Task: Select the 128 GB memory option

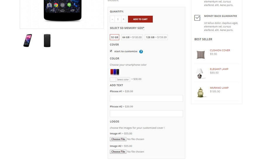Action: tap(156, 37)
